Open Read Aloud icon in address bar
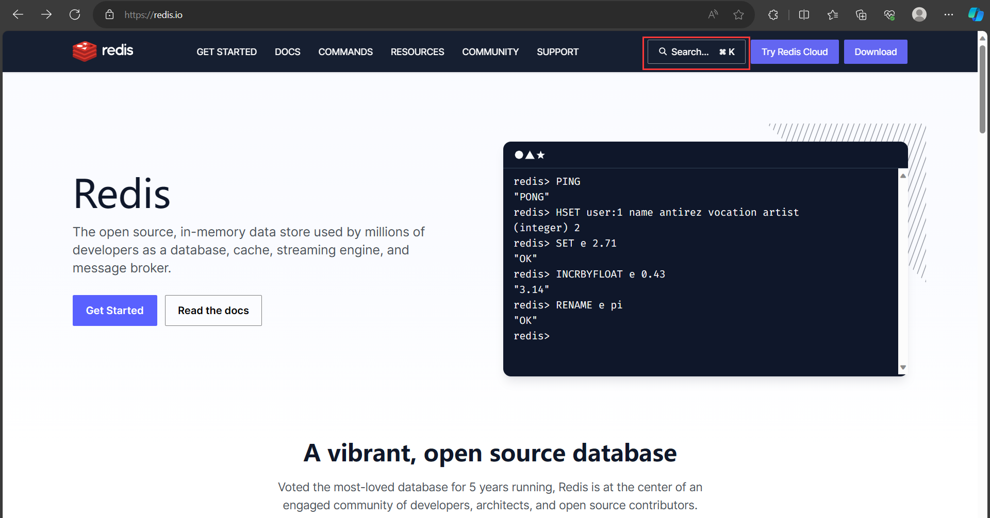 coord(713,14)
